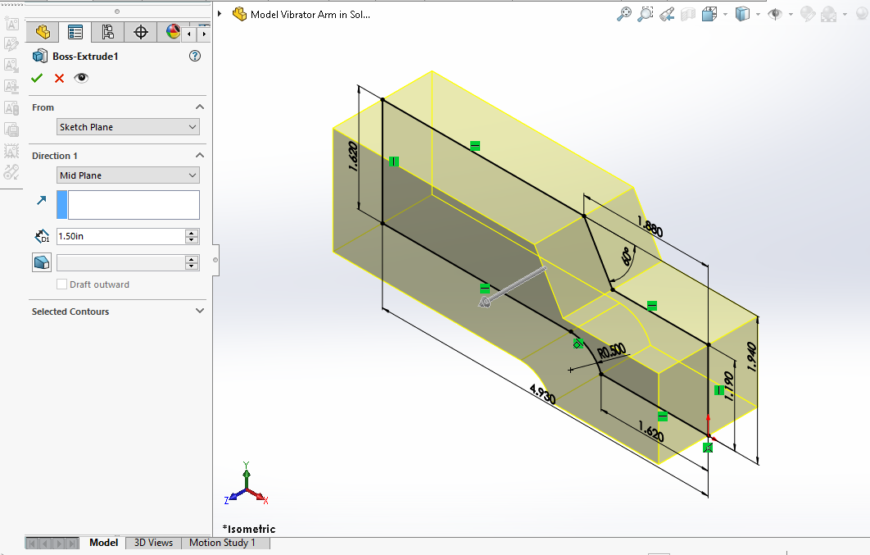
Task: Open the DimXpertManager crosshair tab
Action: tap(141, 32)
